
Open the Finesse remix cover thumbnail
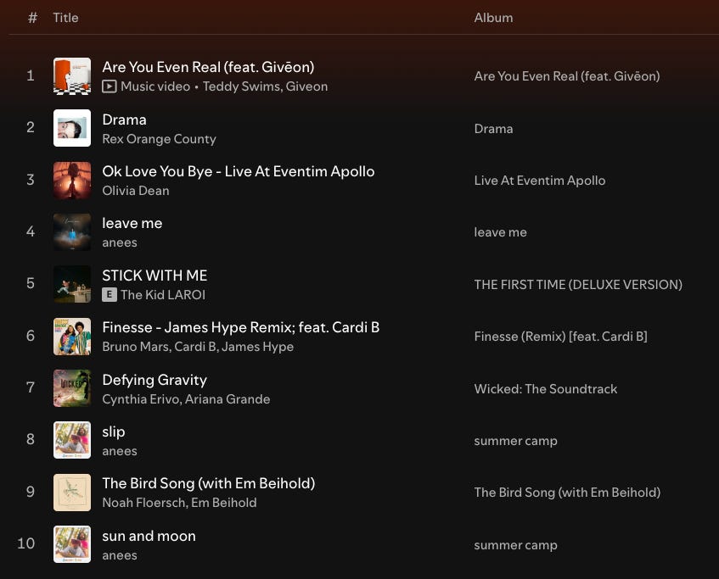[x=72, y=337]
